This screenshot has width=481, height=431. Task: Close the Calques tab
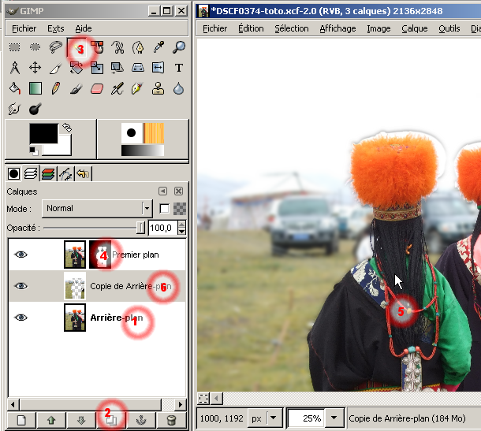pyautogui.click(x=178, y=191)
